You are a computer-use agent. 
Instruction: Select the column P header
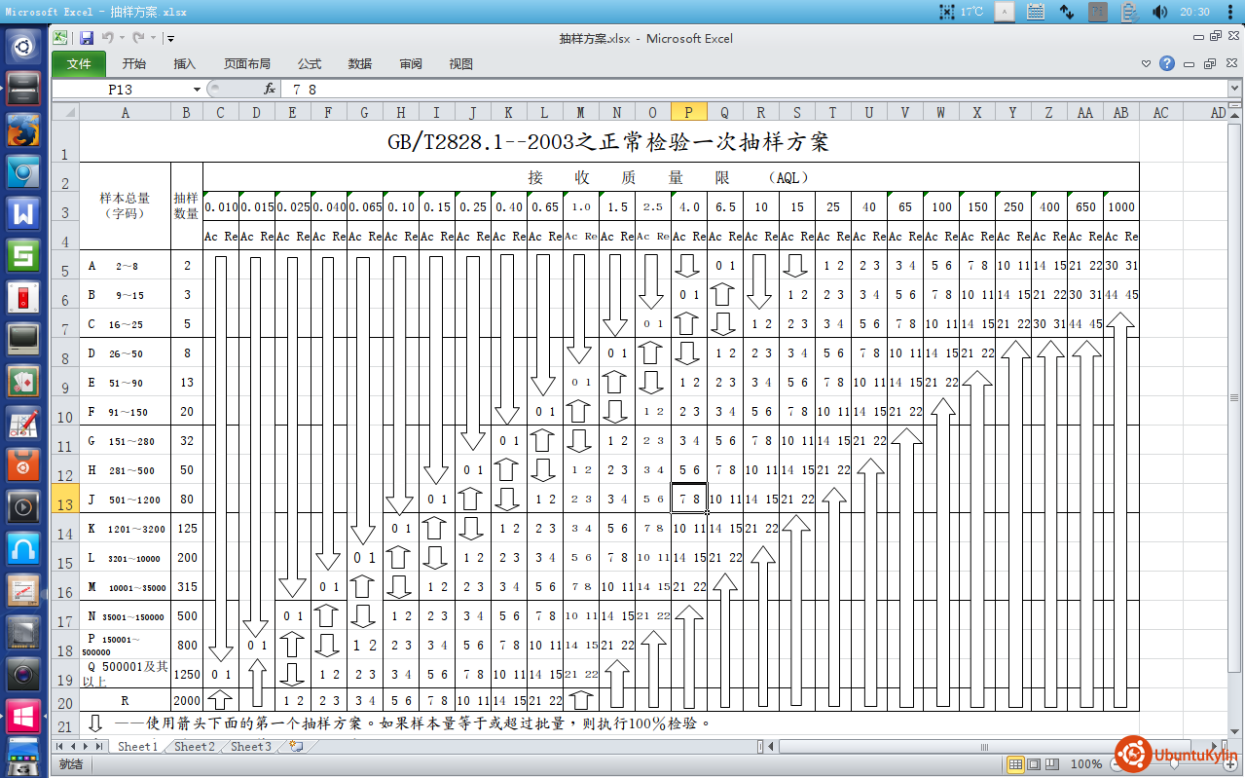689,113
